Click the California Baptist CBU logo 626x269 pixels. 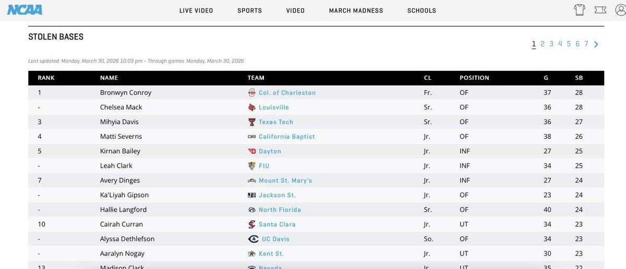pyautogui.click(x=252, y=137)
